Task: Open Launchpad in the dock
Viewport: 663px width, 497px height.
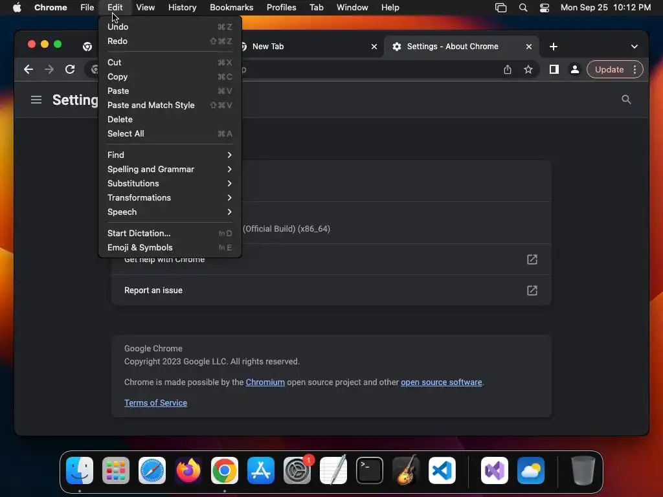Action: [x=116, y=470]
